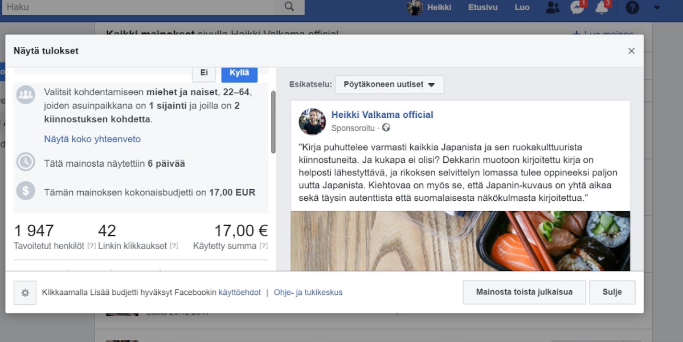Go to Heikki profile link
This screenshot has width=683, height=342.
[x=439, y=7]
